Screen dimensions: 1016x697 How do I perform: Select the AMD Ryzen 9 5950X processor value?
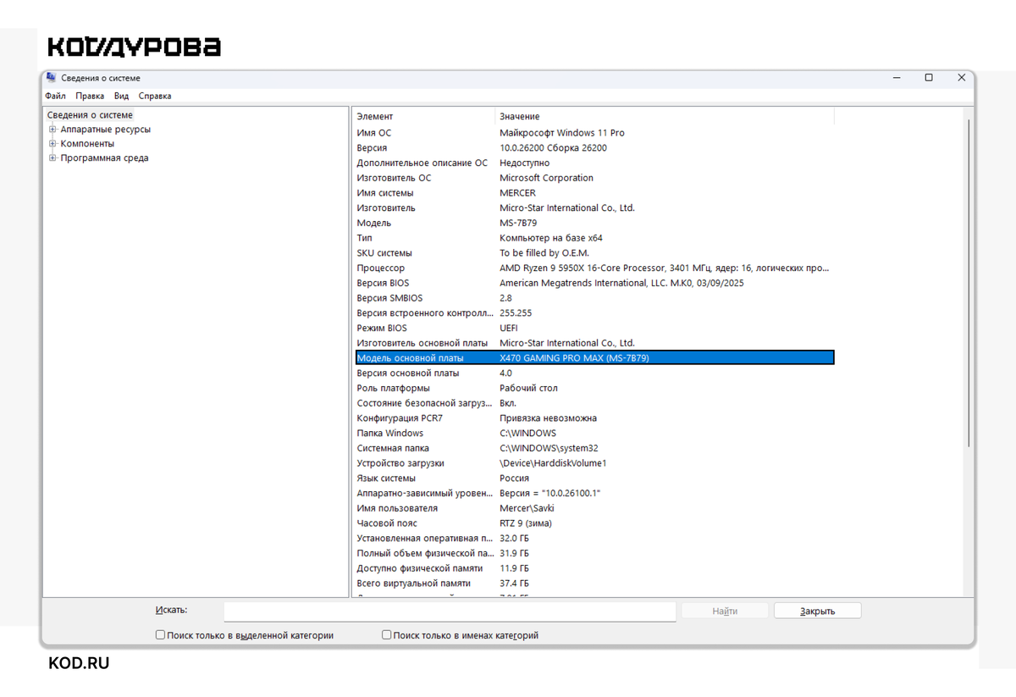[x=665, y=268]
